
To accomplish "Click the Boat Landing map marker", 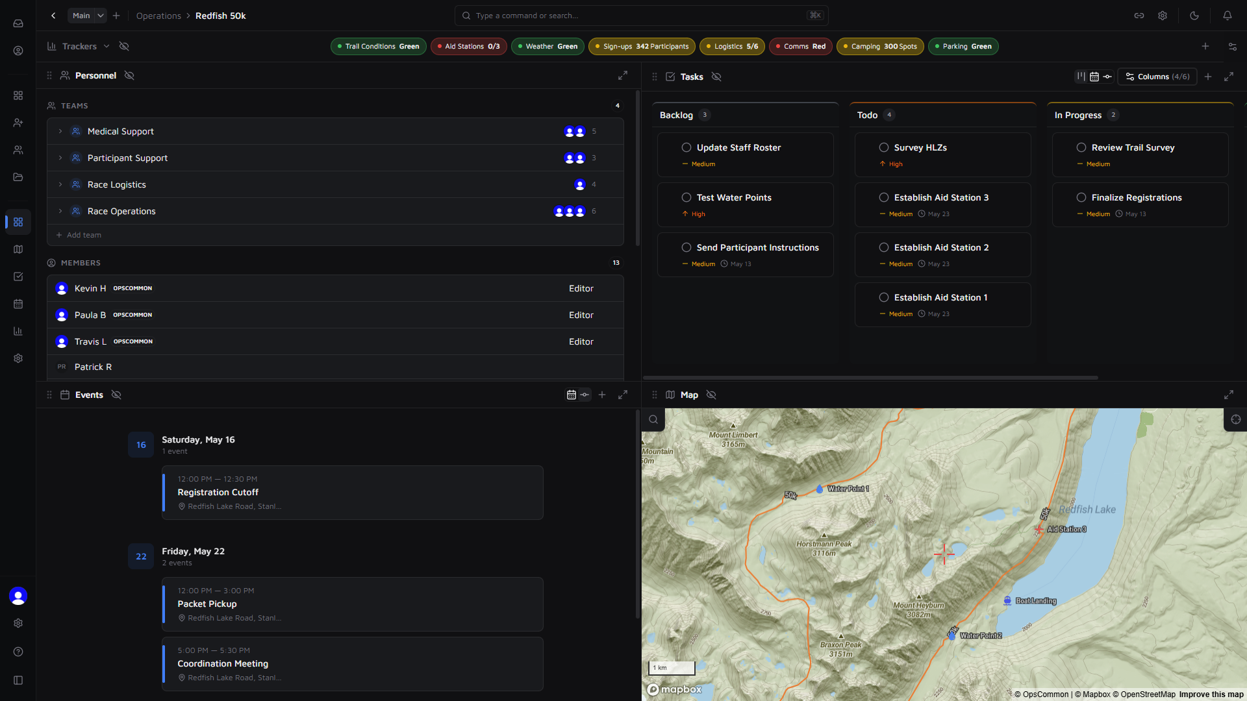I will pos(1007,601).
